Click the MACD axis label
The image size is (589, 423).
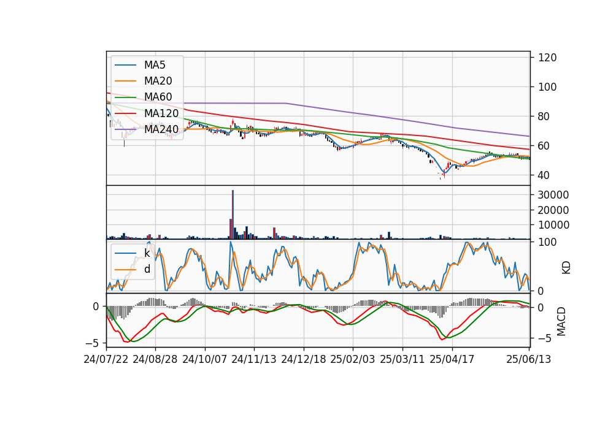click(x=561, y=321)
